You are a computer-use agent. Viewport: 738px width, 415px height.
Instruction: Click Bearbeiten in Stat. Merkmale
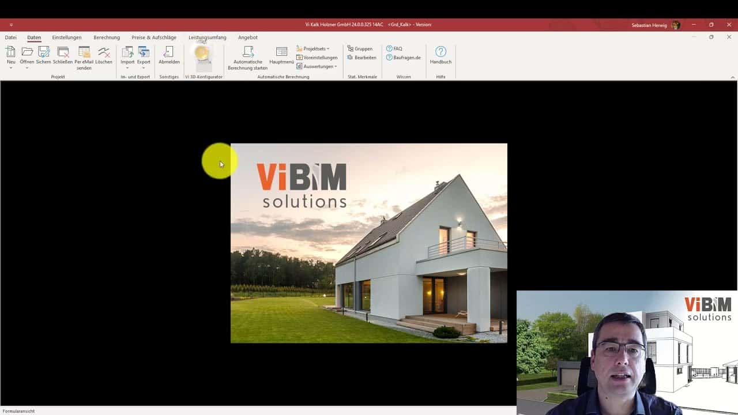(x=362, y=58)
